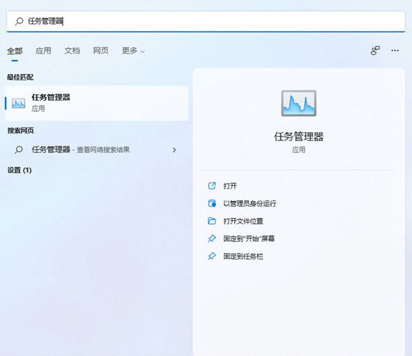Open the three-dot more options menu
The height and width of the screenshot is (356, 412).
click(395, 51)
